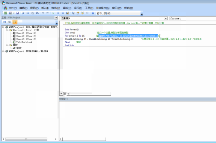Close the VBAProject explorer panel

pos(56,18)
